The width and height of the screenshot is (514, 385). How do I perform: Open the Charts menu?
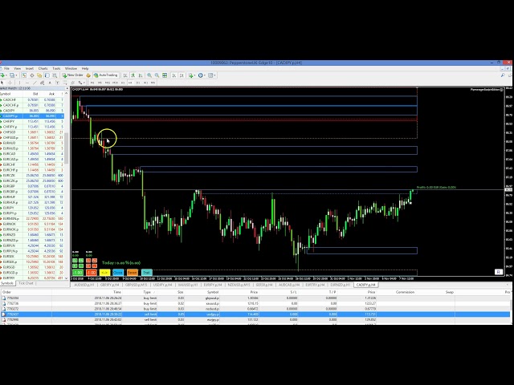pyautogui.click(x=43, y=68)
